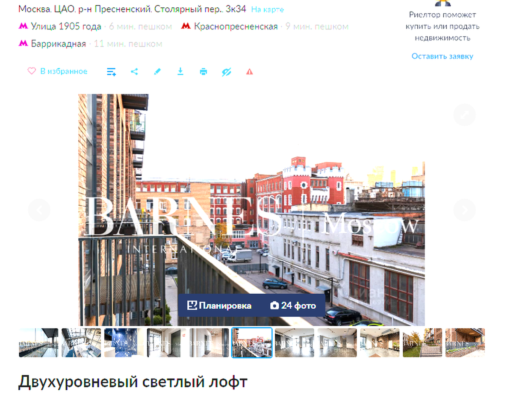Open the gallery via 24 фото camera icon

click(x=293, y=305)
